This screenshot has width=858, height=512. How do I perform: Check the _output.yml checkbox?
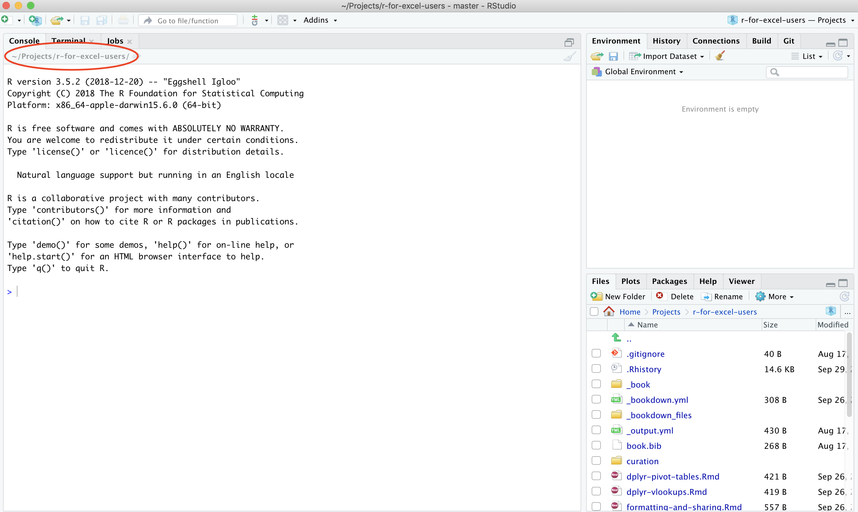[596, 430]
